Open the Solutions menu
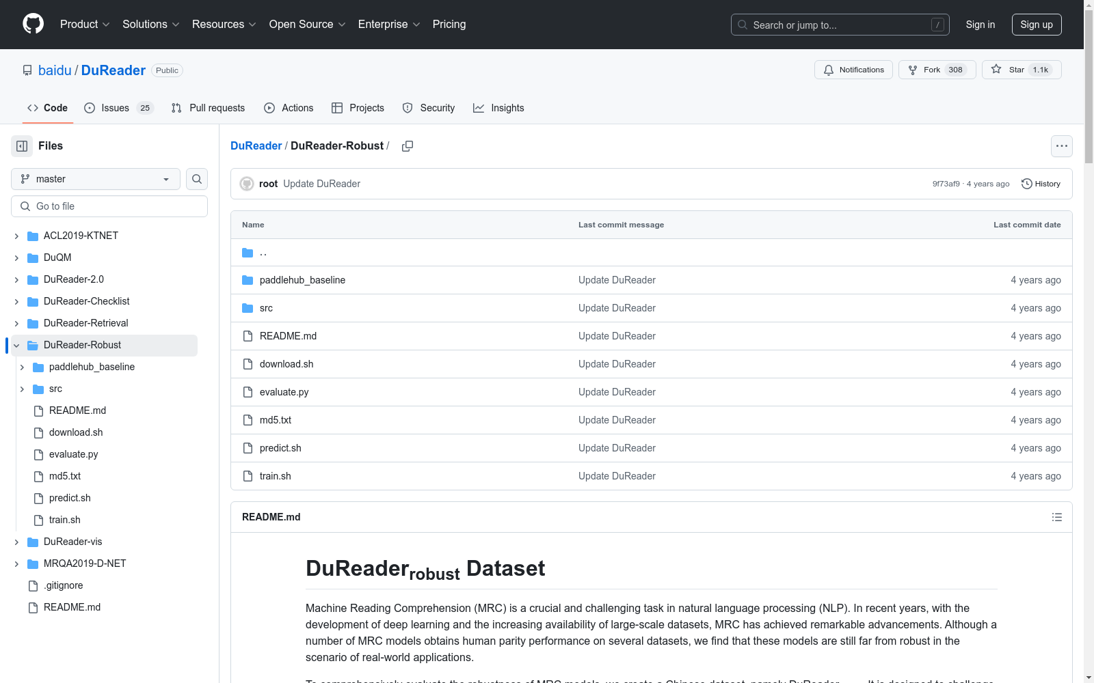This screenshot has width=1094, height=683. coord(150,24)
